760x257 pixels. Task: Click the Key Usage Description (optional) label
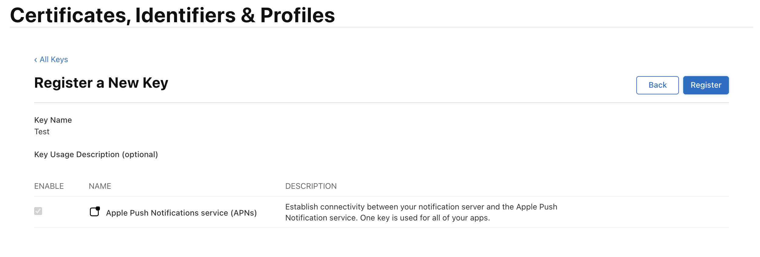coord(96,154)
